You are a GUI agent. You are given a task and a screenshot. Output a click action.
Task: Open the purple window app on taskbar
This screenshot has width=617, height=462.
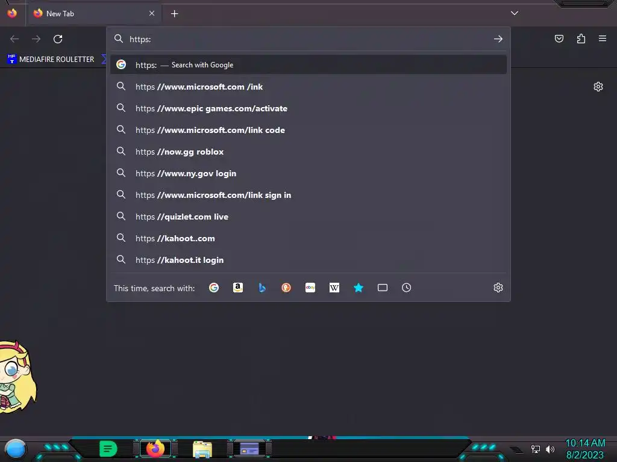point(249,449)
